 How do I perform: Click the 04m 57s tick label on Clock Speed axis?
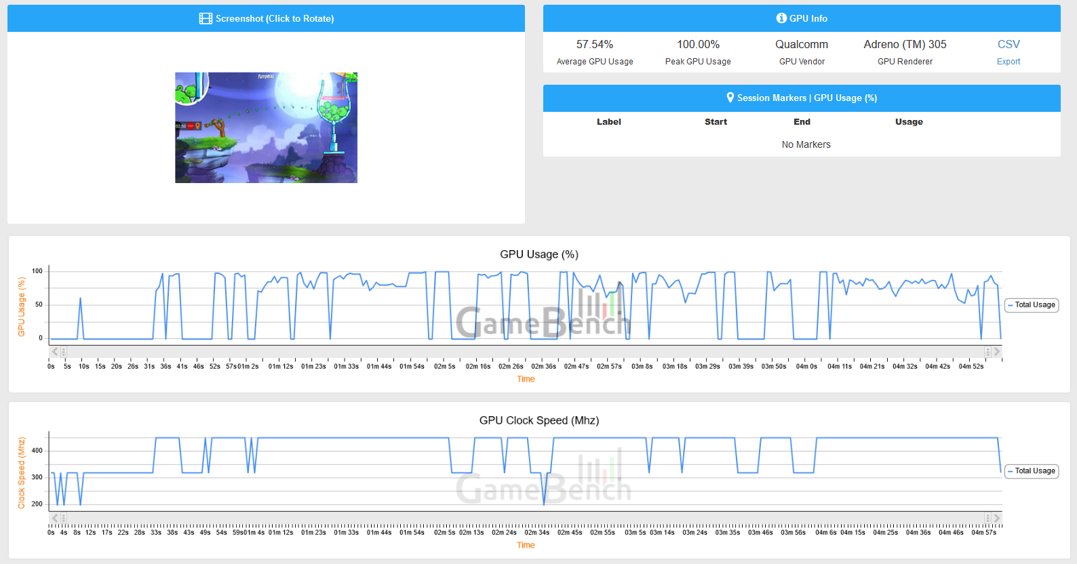(x=983, y=532)
